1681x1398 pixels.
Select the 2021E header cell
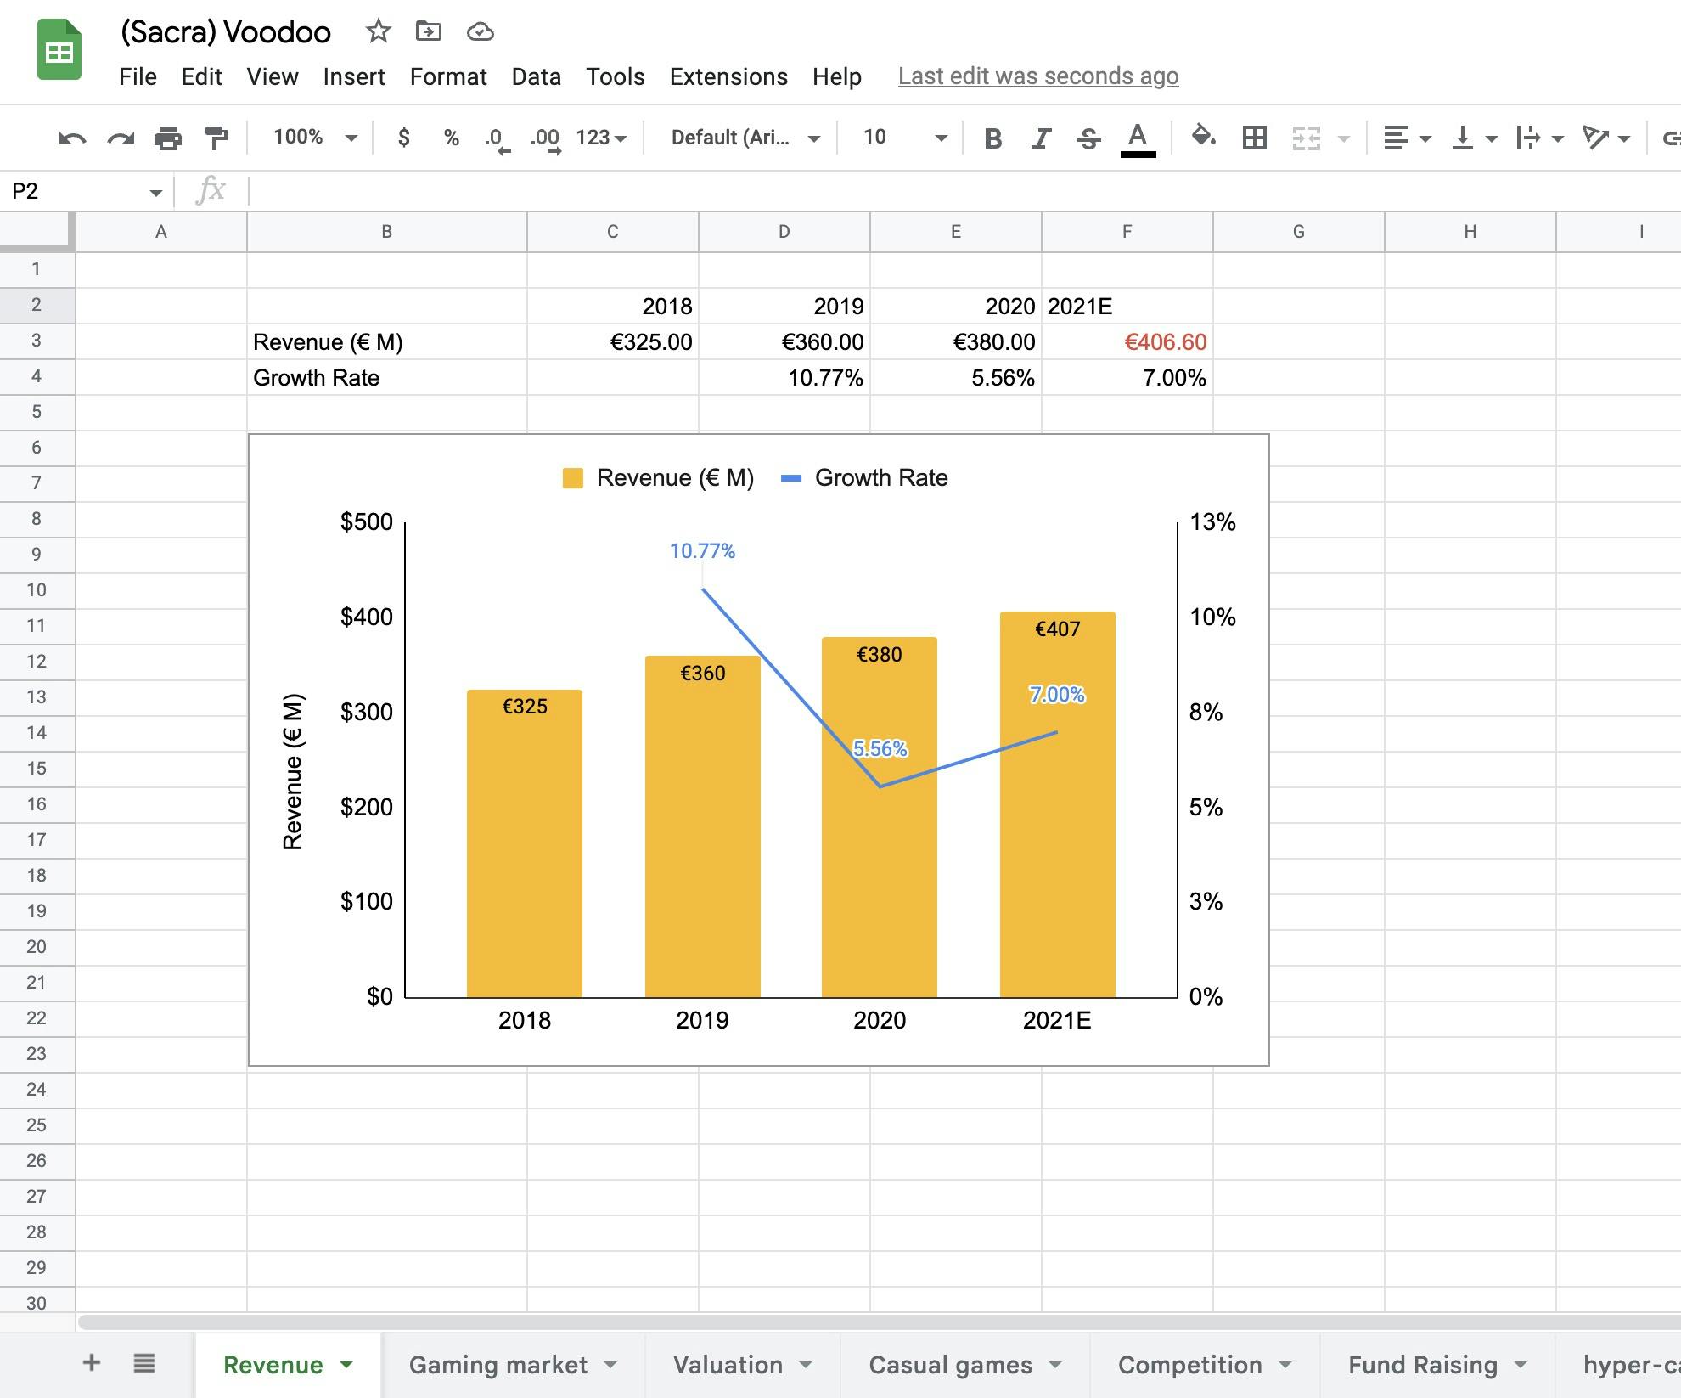1127,307
